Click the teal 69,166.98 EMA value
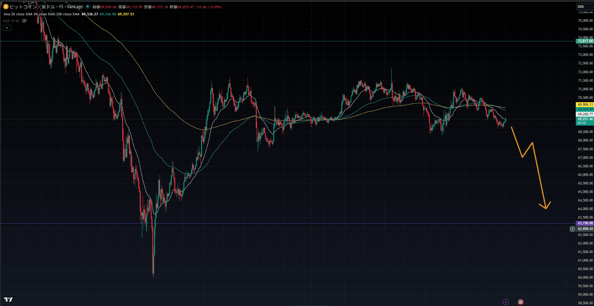The height and width of the screenshot is (306, 594). click(108, 14)
